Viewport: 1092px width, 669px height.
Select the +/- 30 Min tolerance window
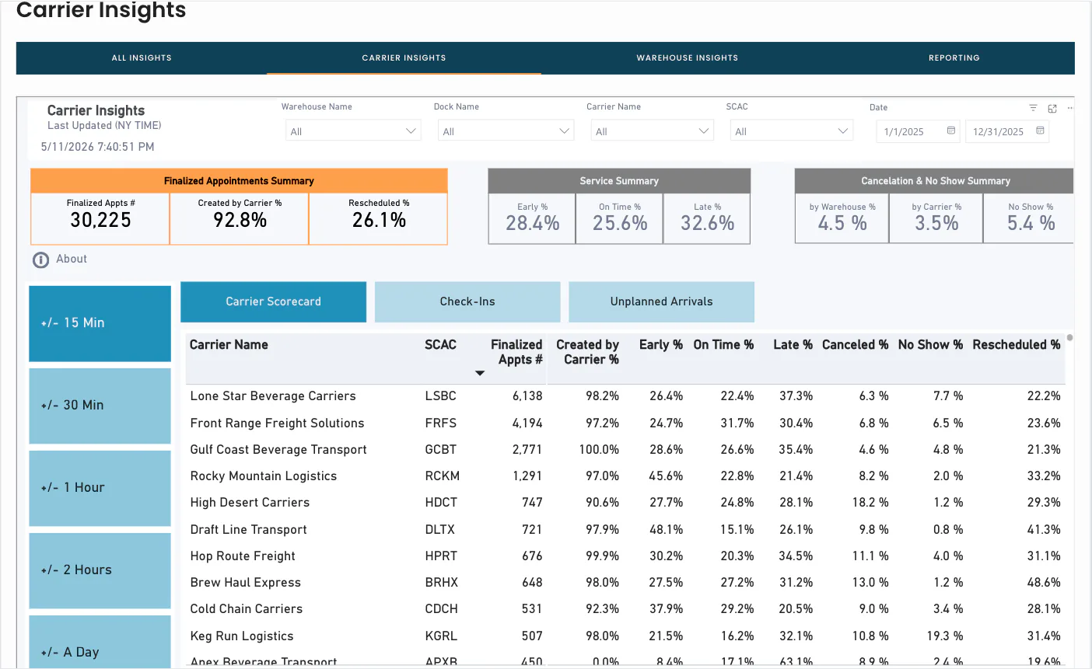point(100,406)
